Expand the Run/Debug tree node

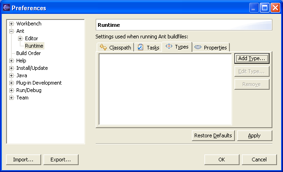tap(11, 90)
